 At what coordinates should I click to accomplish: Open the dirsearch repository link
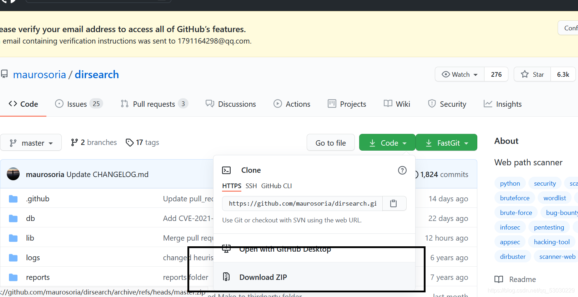pyautogui.click(x=97, y=74)
